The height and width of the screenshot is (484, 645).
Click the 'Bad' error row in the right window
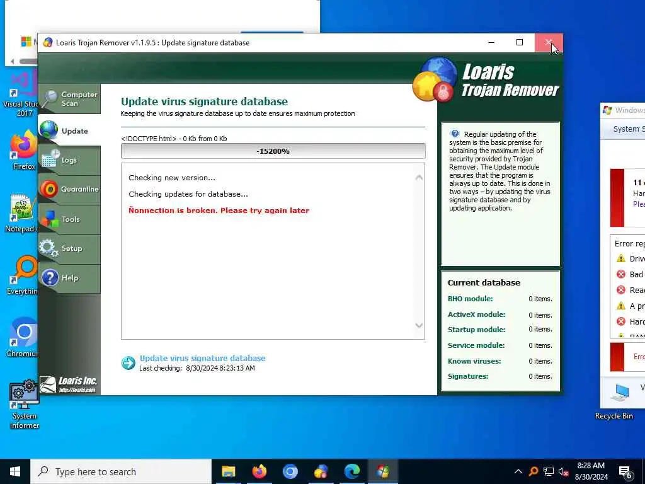pyautogui.click(x=630, y=275)
